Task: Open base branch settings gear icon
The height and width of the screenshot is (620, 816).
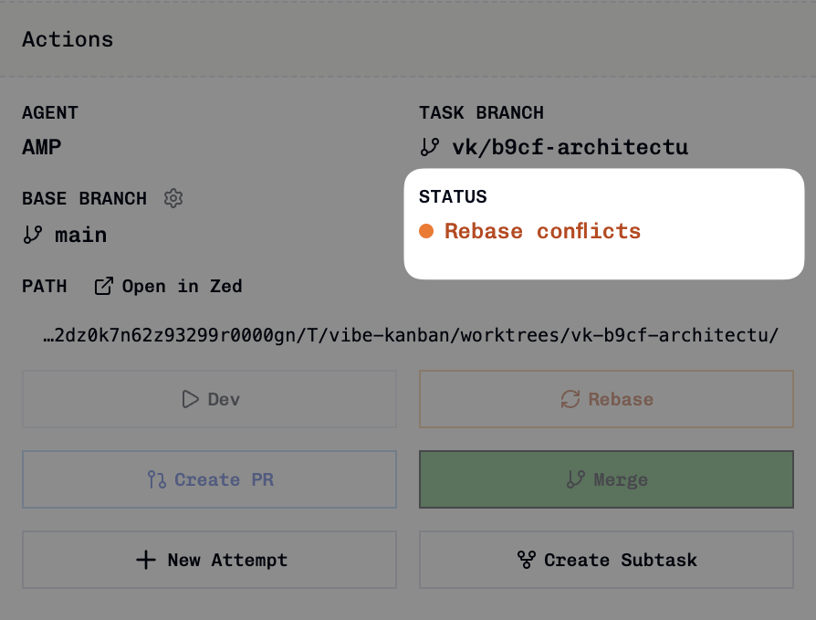Action: coord(173,198)
